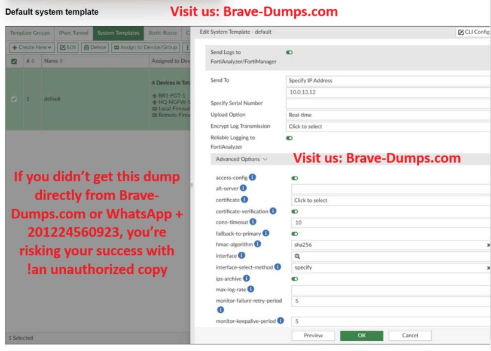Click info icon beside hmac-algorithm
Screen dimensions: 491x351
[x=258, y=244]
